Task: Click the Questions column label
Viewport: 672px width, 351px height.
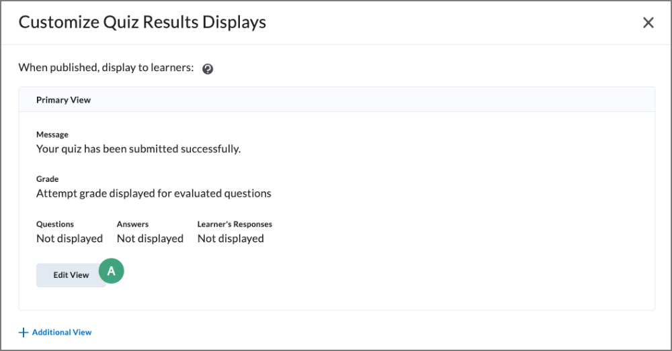Action: 55,224
